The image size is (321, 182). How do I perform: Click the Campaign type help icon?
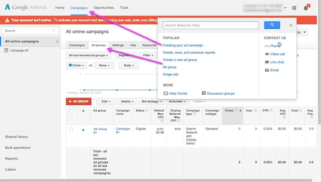(194, 114)
